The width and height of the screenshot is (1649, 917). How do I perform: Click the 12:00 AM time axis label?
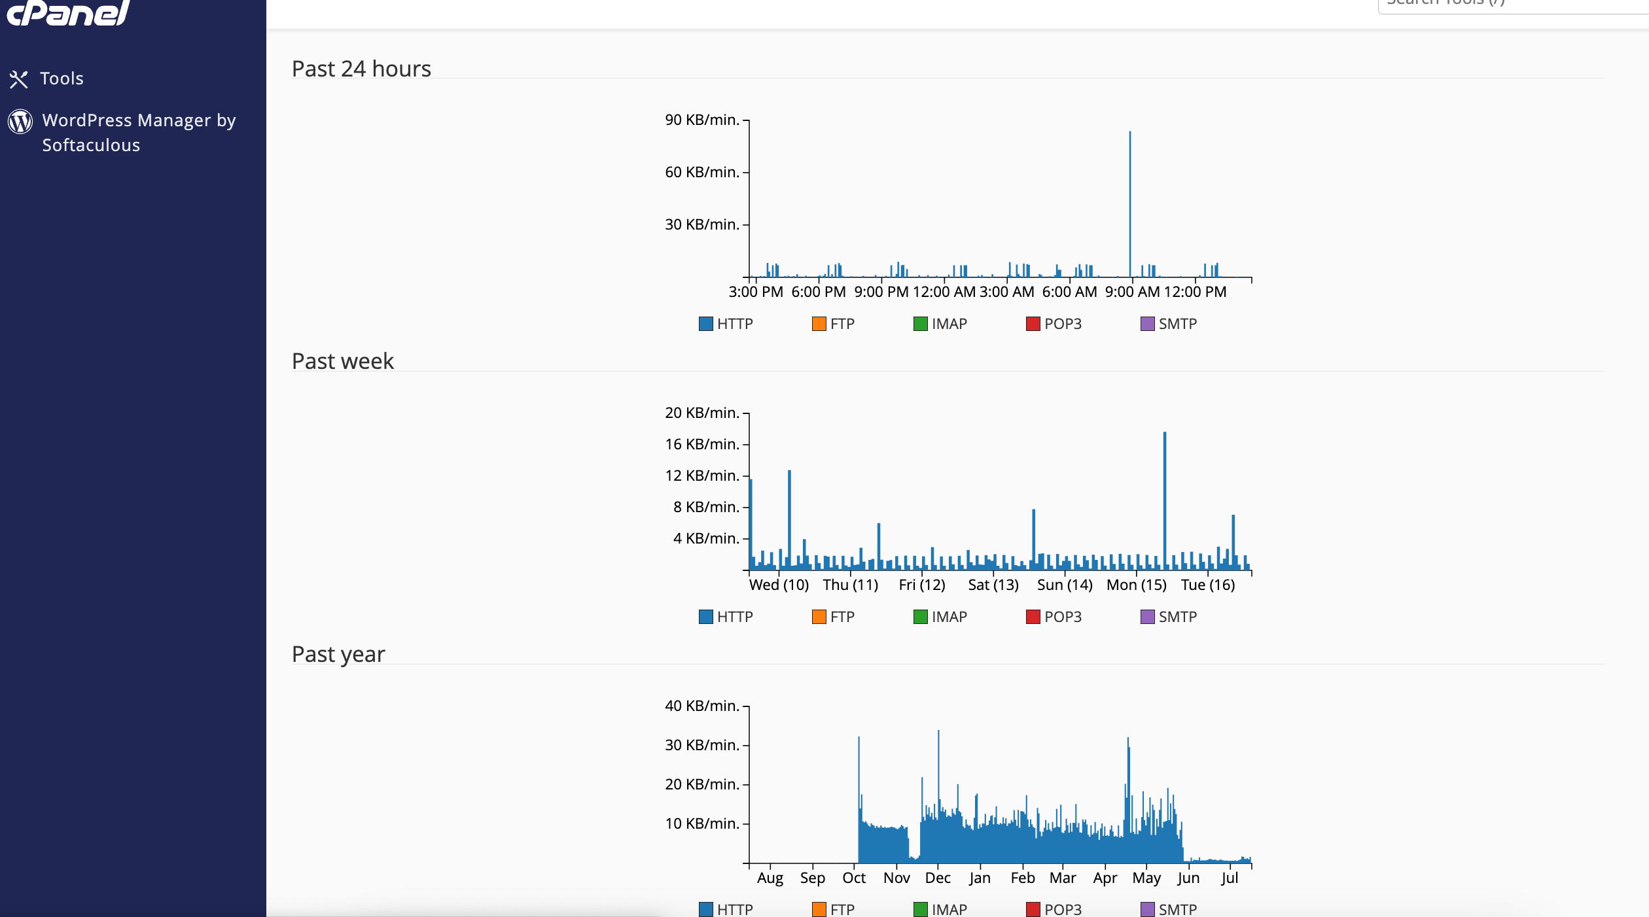coord(944,292)
